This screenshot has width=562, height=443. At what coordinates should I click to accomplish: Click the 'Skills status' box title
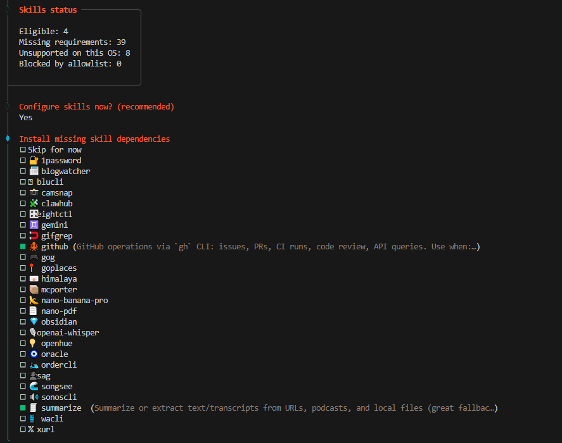[48, 10]
